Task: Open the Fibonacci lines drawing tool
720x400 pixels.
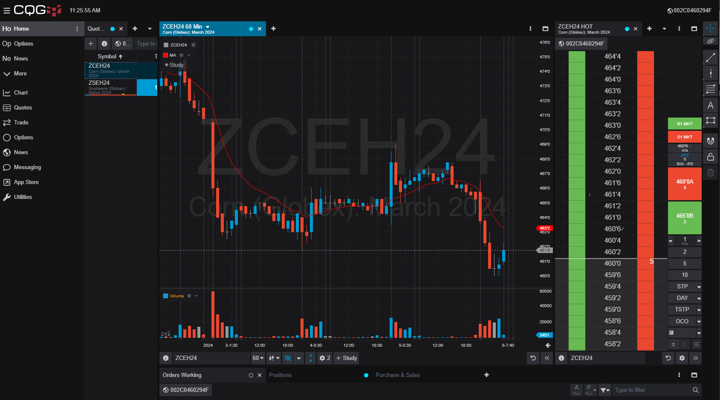Action: pyautogui.click(x=710, y=89)
